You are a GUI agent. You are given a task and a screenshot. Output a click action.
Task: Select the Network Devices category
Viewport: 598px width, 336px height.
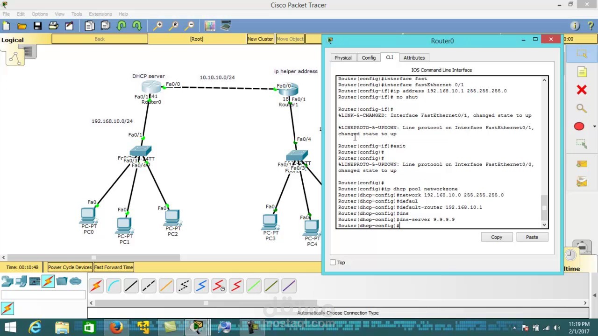tap(7, 281)
